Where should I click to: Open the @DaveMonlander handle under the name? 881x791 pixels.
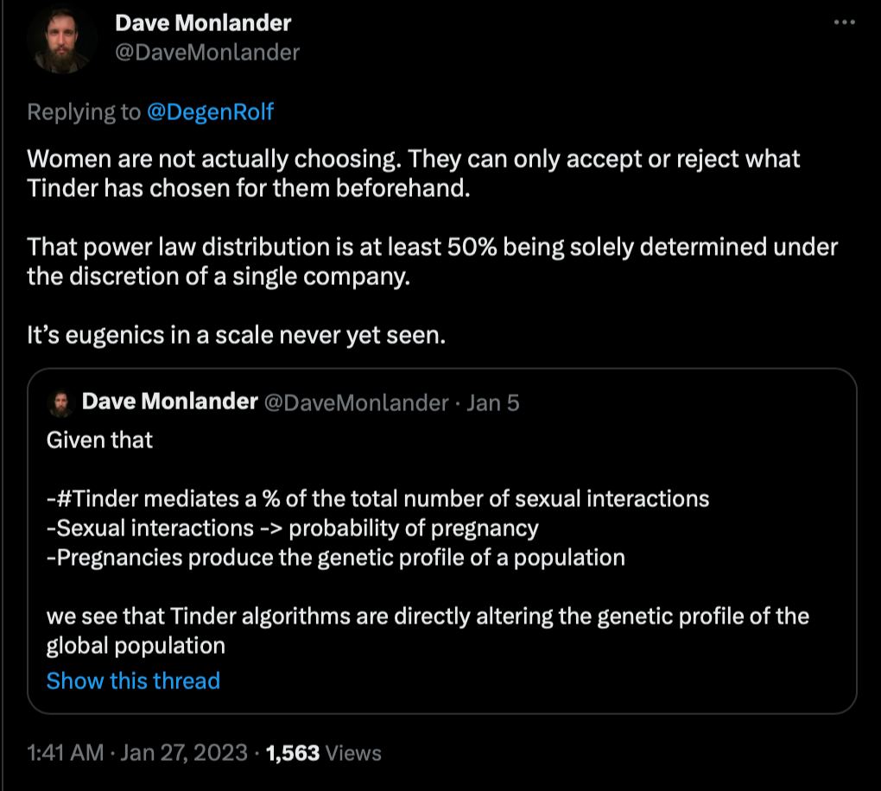pos(207,53)
